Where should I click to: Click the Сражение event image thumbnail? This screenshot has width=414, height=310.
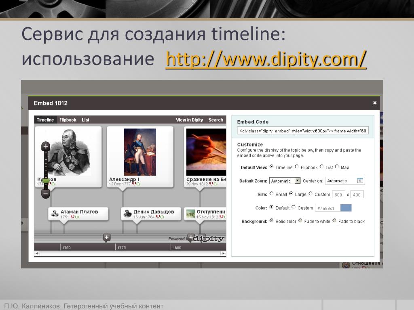click(x=206, y=152)
